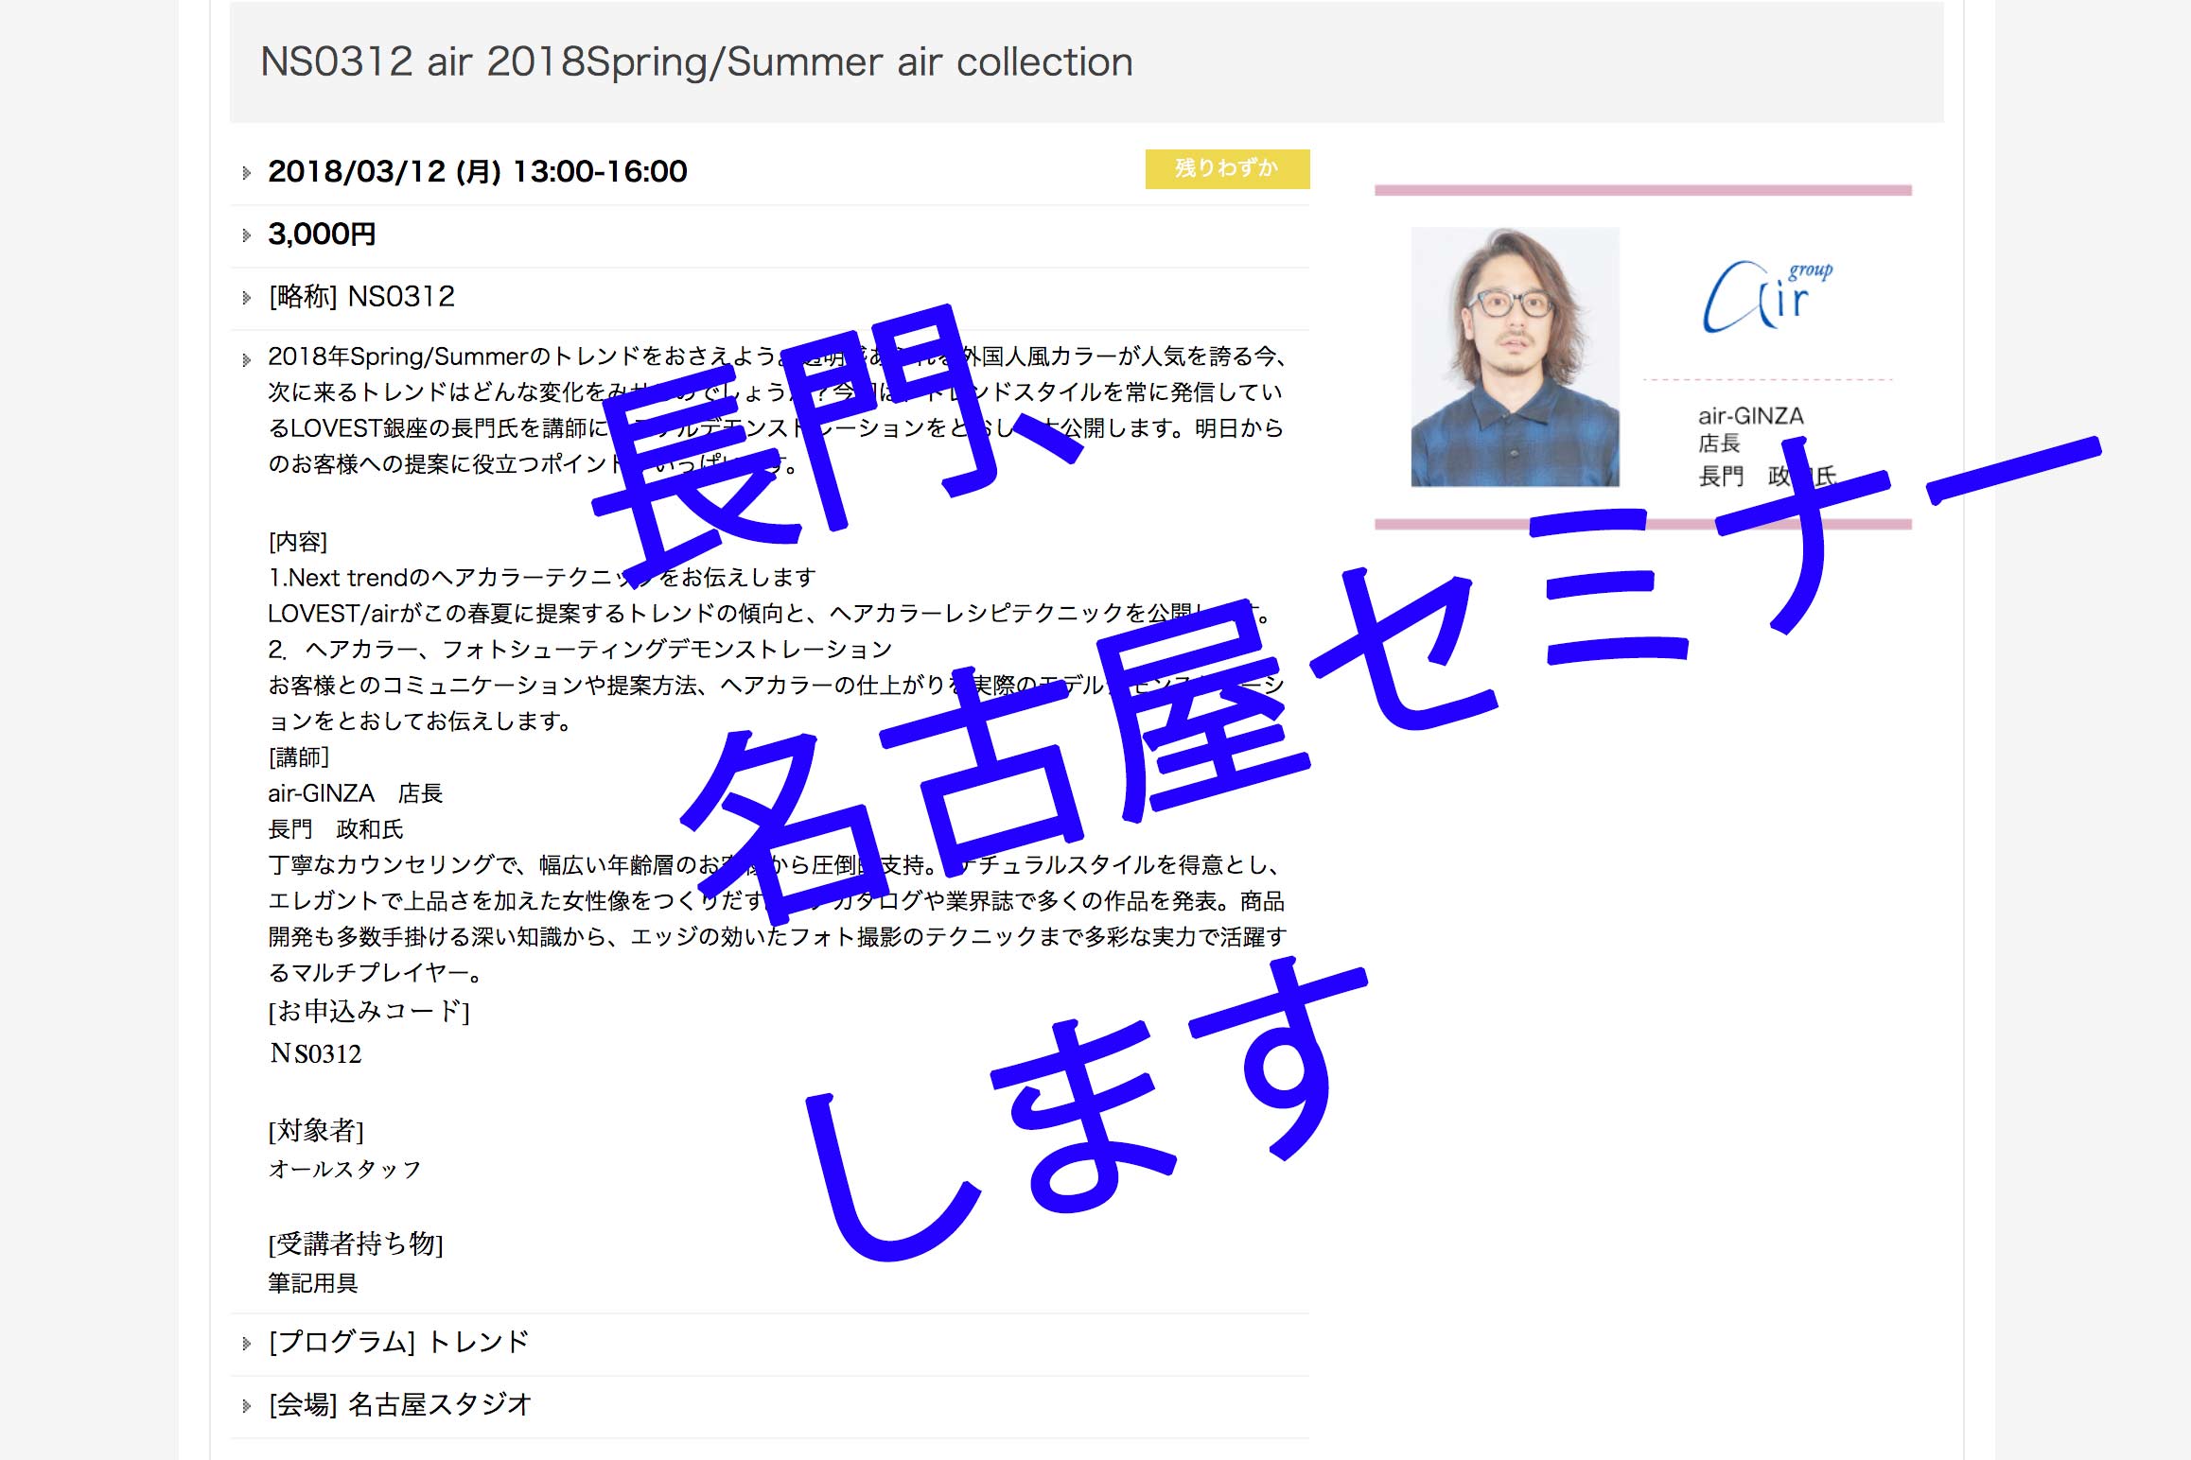Click the arrow bullet next to [プログラム] トレンド
Image resolution: width=2191 pixels, height=1460 pixels.
246,1344
